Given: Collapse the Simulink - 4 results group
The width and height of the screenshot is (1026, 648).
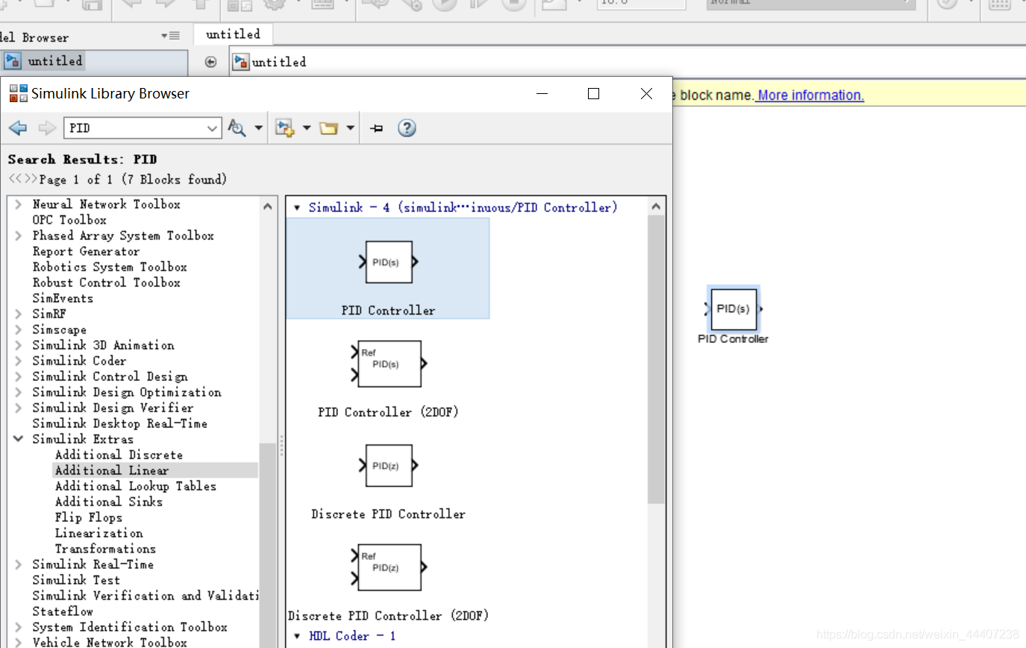Looking at the screenshot, I should [x=297, y=208].
